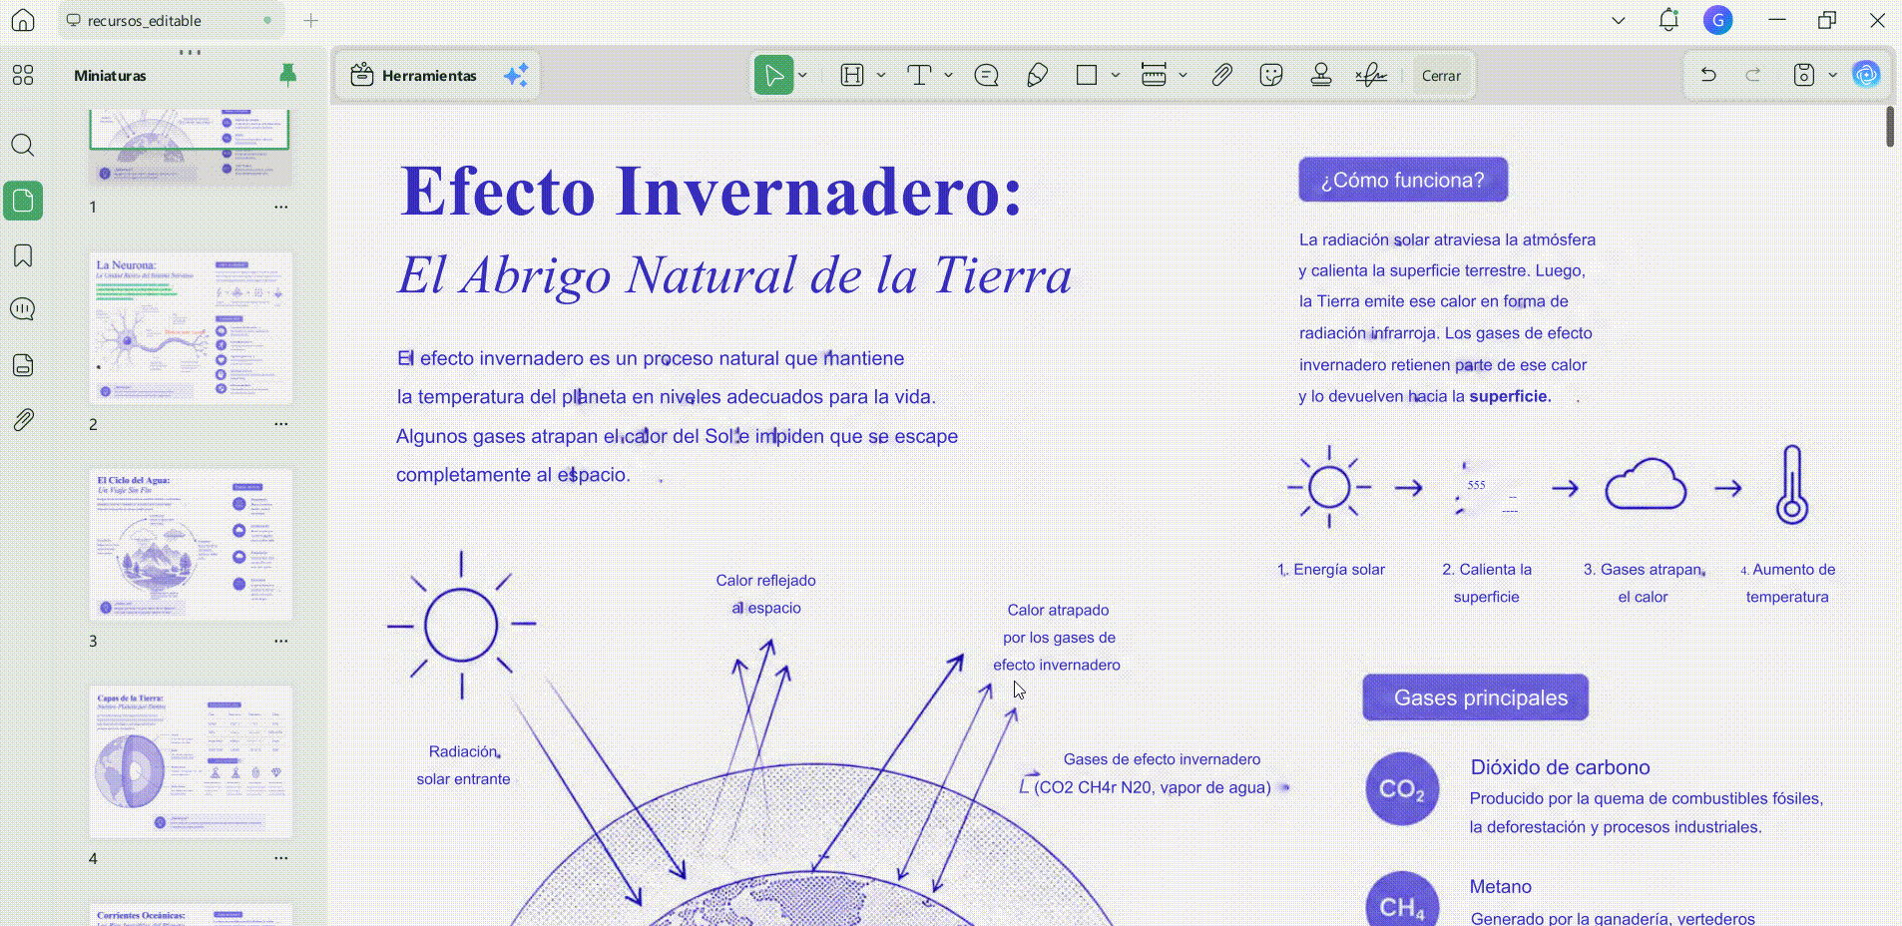Expand the shape tool dropdown
1902x926 pixels.
coord(1116,76)
